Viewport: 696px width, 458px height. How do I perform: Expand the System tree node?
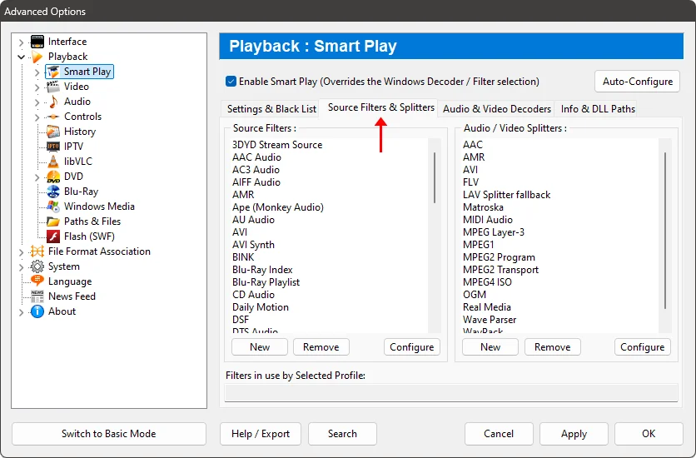(22, 267)
